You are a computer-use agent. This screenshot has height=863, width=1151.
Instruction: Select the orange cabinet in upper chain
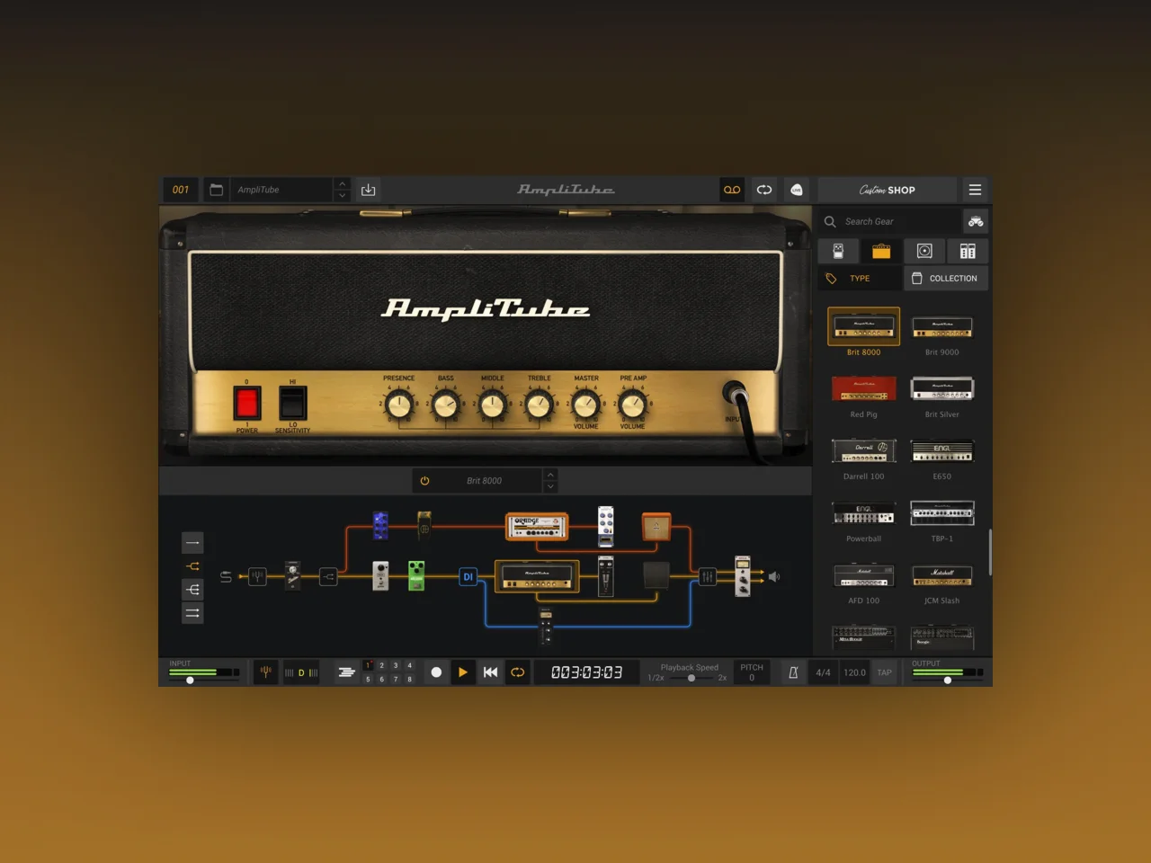656,527
